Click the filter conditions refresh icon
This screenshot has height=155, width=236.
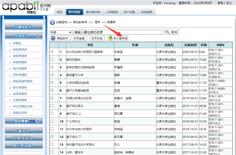pyautogui.click(x=53, y=38)
